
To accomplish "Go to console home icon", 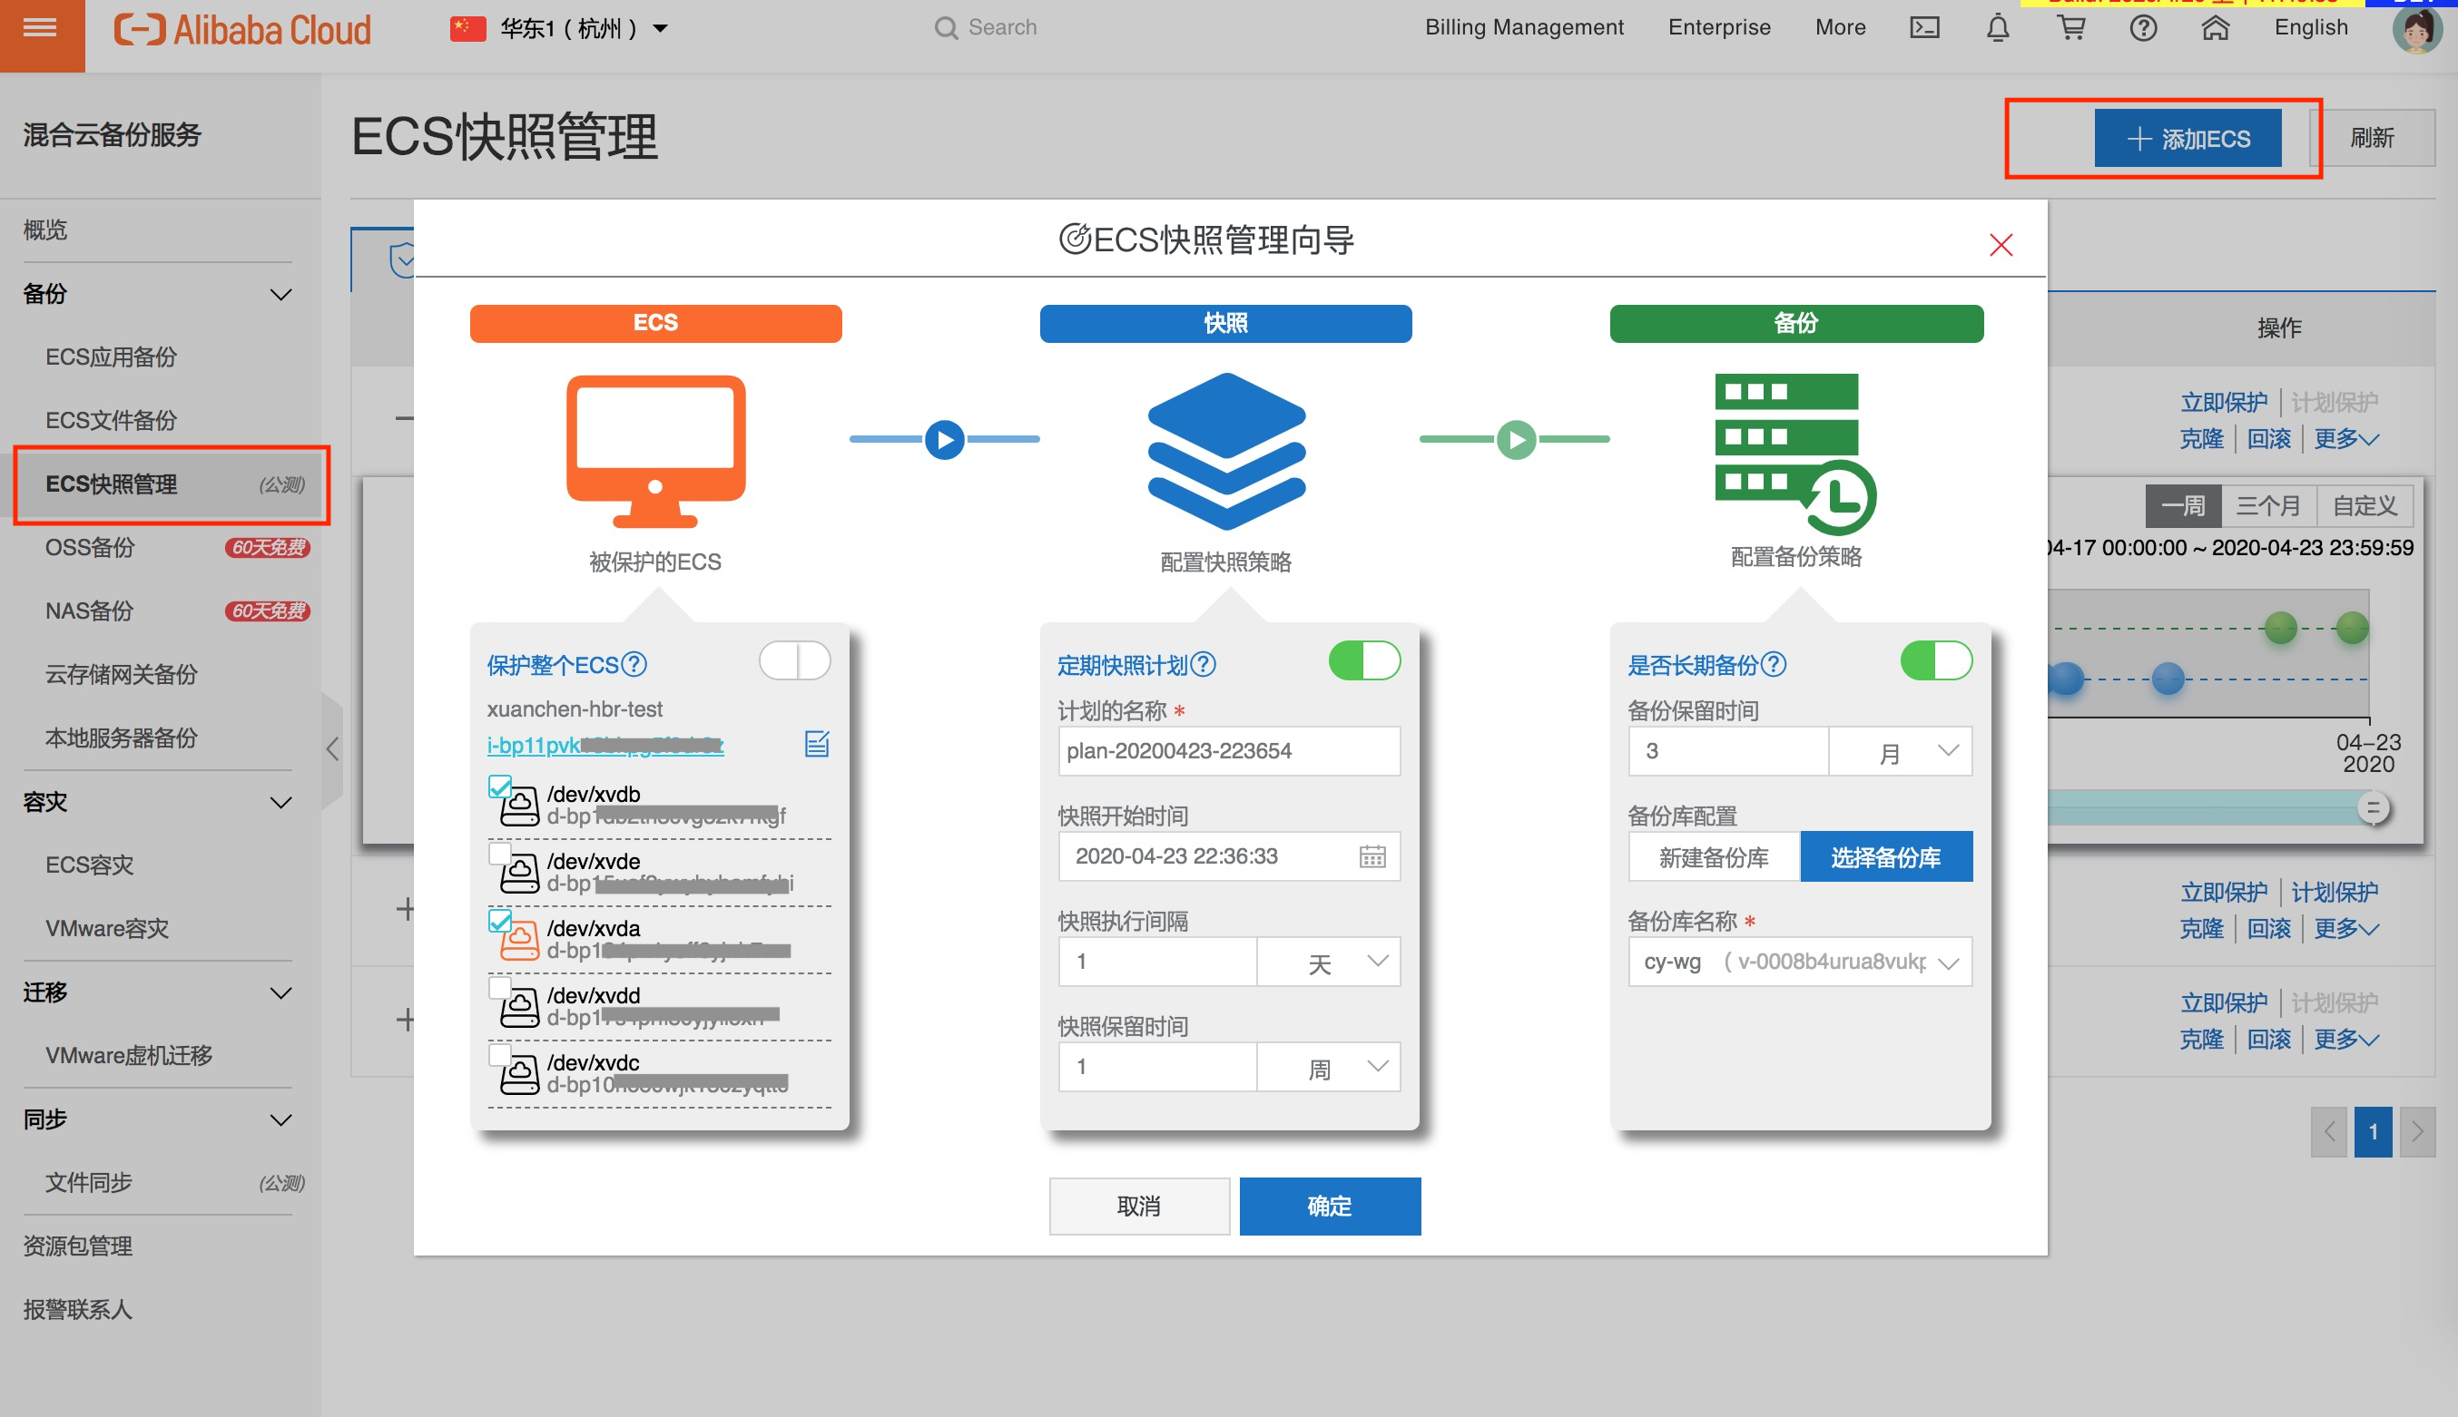I will pos(2215,28).
